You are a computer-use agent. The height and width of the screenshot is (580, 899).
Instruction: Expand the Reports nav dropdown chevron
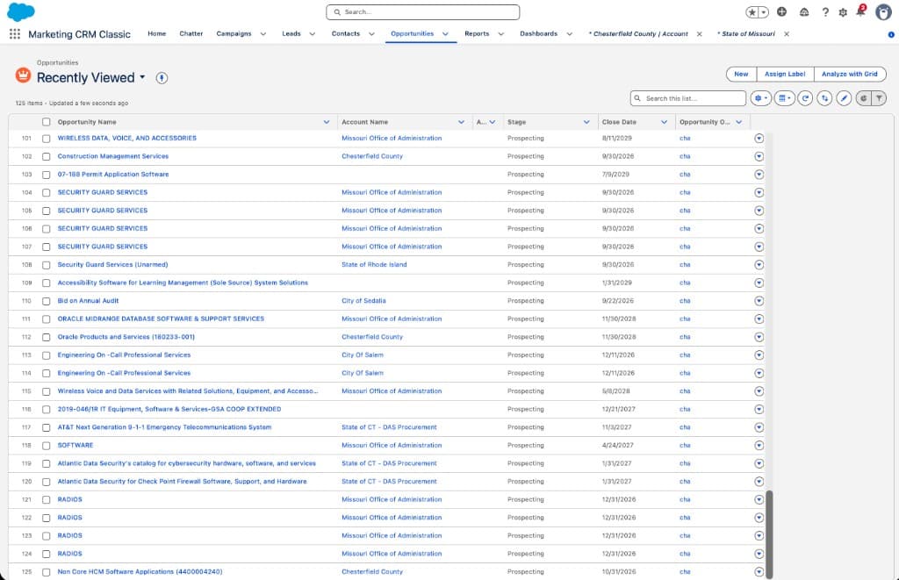click(x=501, y=34)
